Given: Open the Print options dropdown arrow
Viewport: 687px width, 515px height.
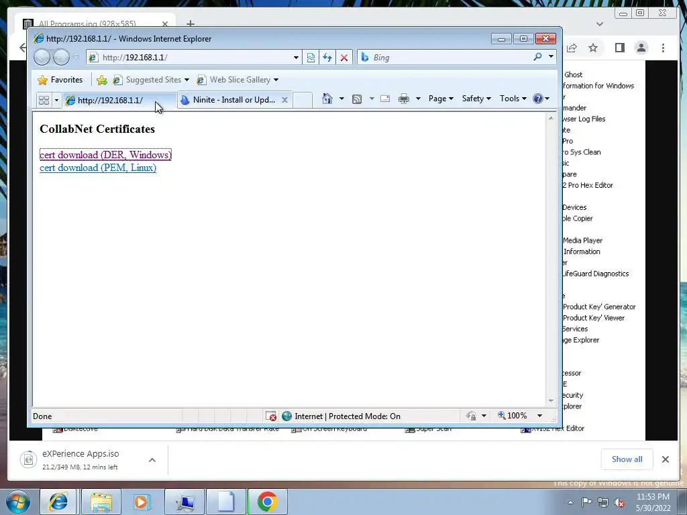Looking at the screenshot, I should (418, 99).
